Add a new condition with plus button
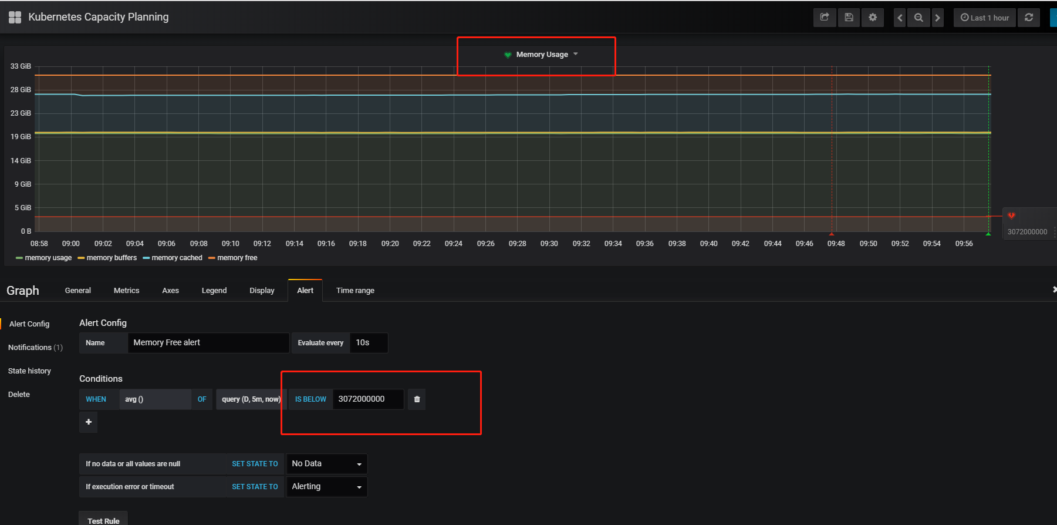Image resolution: width=1057 pixels, height=525 pixels. coord(89,422)
